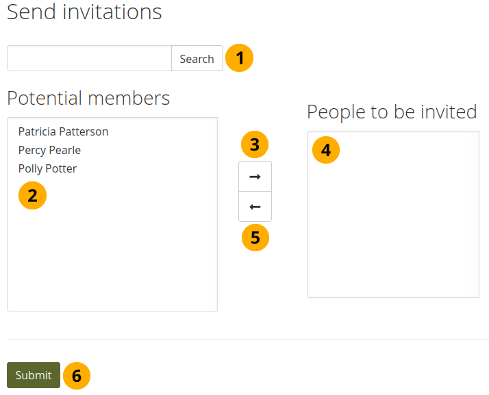Submit the invitations form

(34, 375)
